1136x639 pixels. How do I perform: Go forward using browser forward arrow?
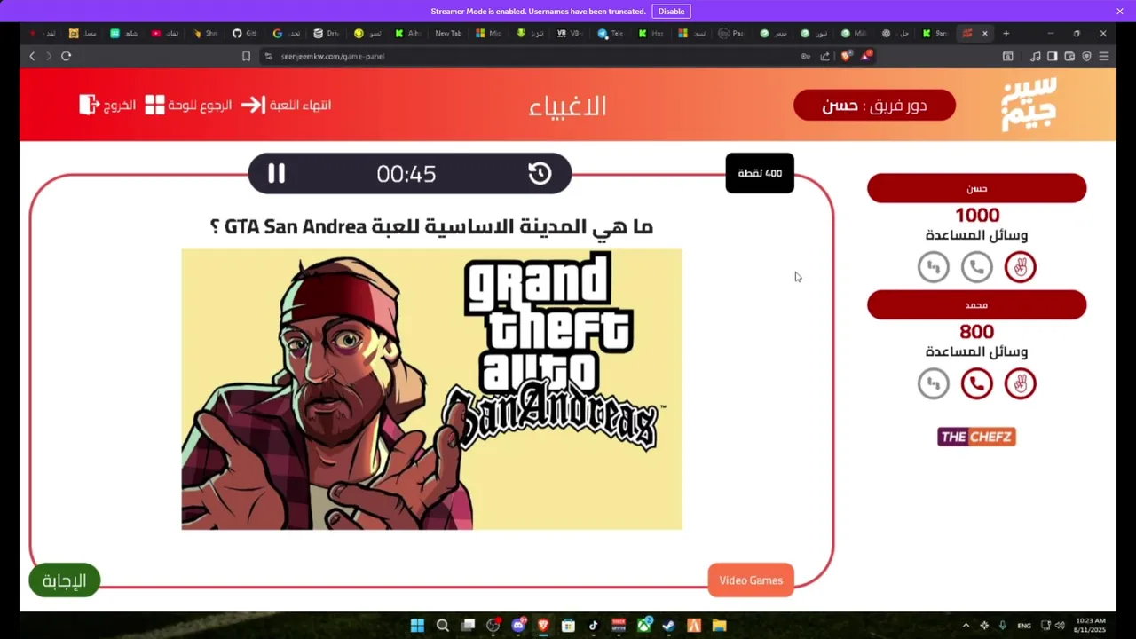pyautogui.click(x=49, y=56)
